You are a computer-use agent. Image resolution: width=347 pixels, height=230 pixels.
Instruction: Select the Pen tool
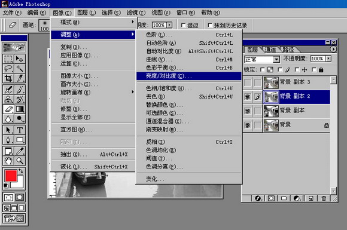[x=8, y=140]
